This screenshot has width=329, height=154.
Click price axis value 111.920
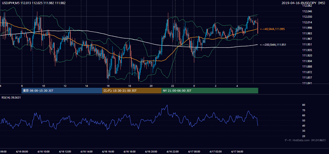tap(307, 55)
